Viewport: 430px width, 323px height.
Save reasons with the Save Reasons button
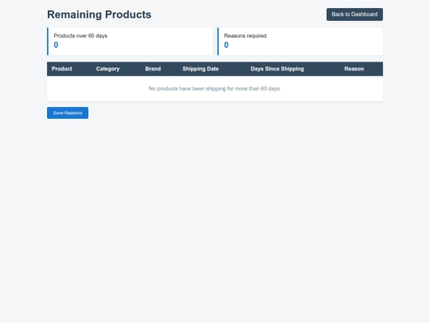(68, 113)
